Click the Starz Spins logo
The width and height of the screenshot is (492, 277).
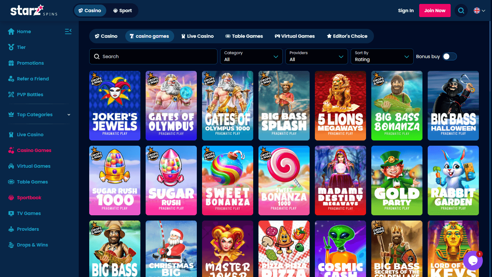(x=34, y=11)
